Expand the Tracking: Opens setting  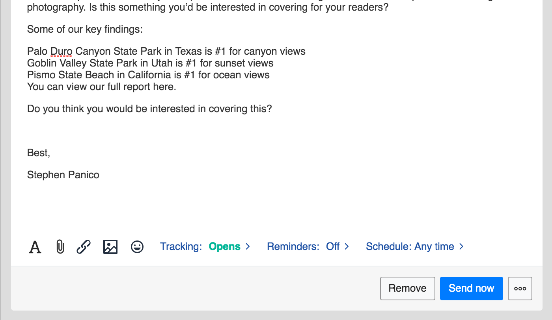(x=205, y=247)
